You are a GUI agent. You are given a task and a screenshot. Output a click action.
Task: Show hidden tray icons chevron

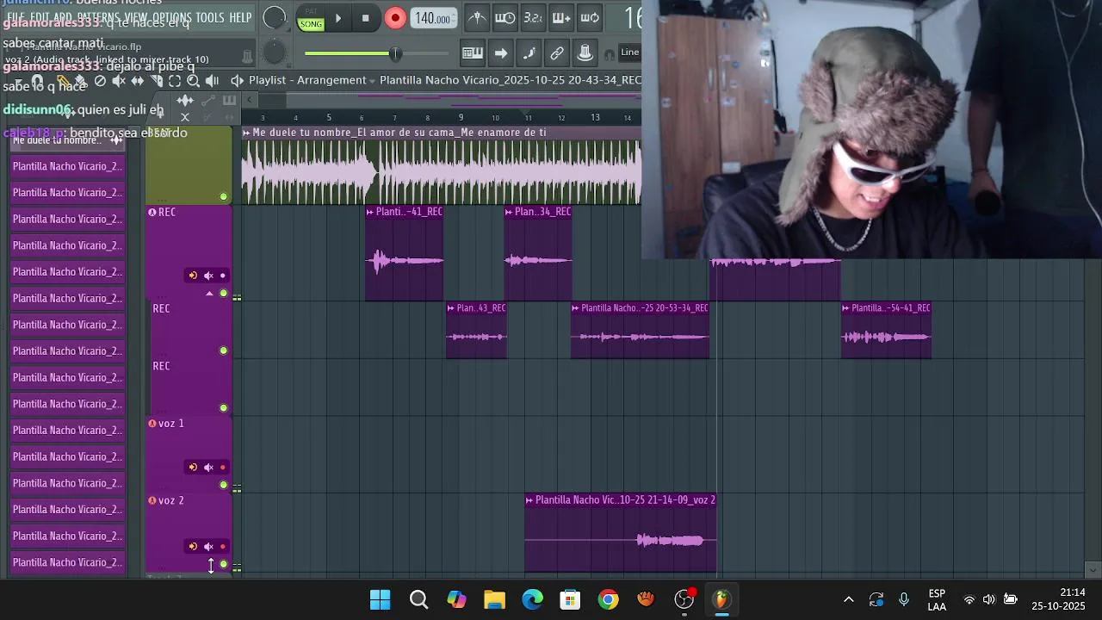click(848, 599)
